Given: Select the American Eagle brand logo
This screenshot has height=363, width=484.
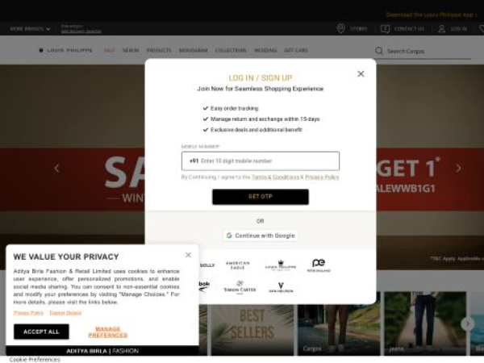Looking at the screenshot, I should pyautogui.click(x=237, y=265).
